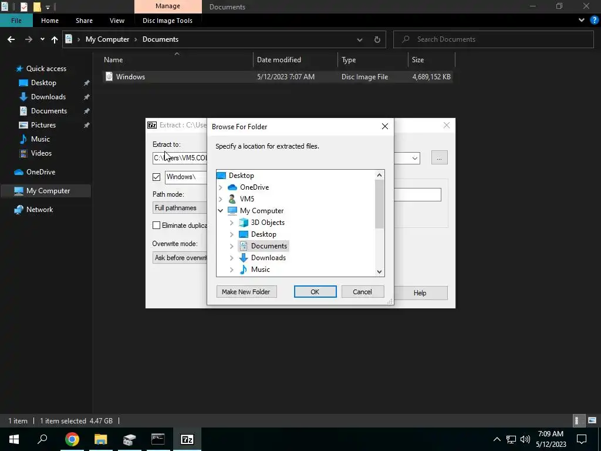Open recent locations dropdown arrow
The image size is (601, 451).
[x=42, y=39]
